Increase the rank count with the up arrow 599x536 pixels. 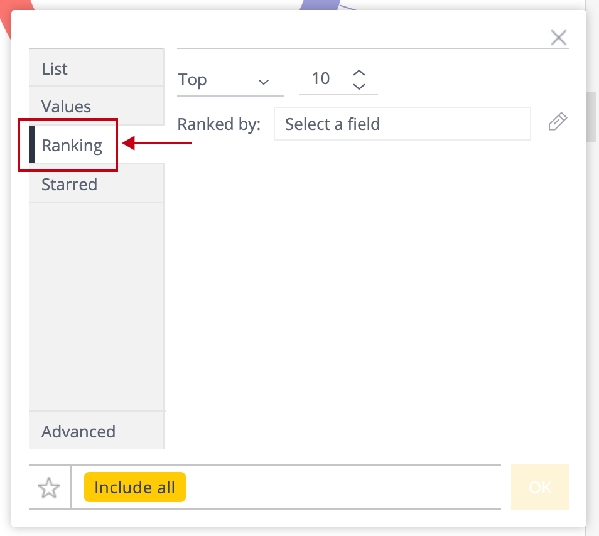pos(359,73)
